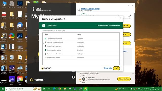The width and height of the screenshot is (162, 91).
Task: Open Cortana circle on the taskbar
Action: [x=44, y=89]
